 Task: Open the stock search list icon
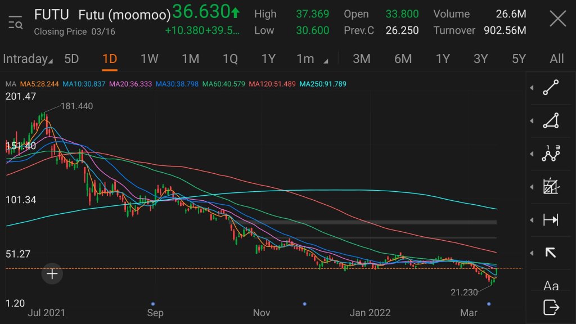pos(15,22)
